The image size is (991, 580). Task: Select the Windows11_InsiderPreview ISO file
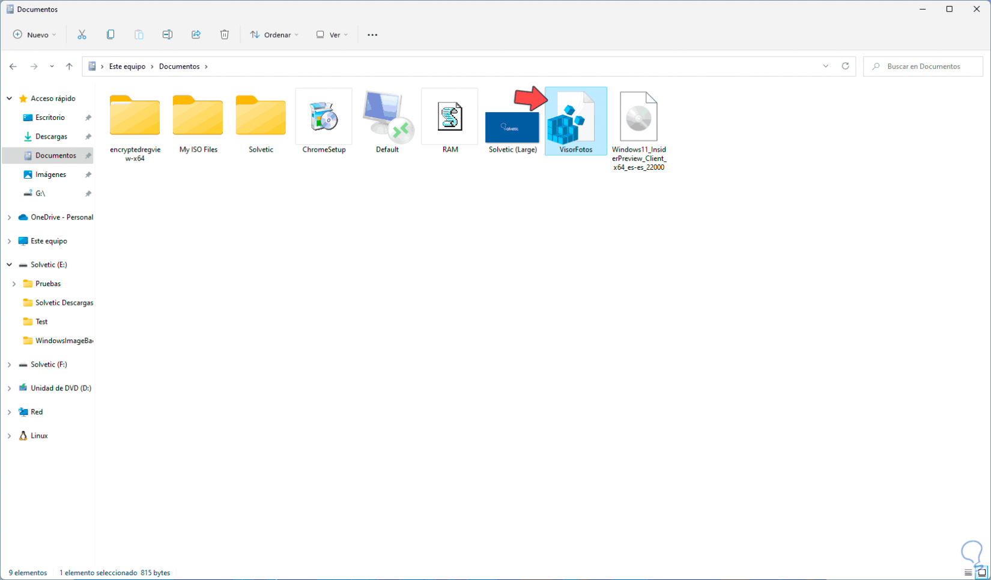click(x=639, y=130)
